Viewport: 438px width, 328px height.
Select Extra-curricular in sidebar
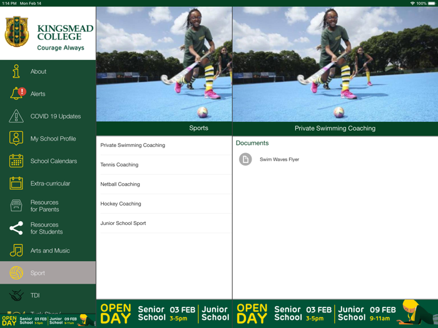tap(50, 184)
